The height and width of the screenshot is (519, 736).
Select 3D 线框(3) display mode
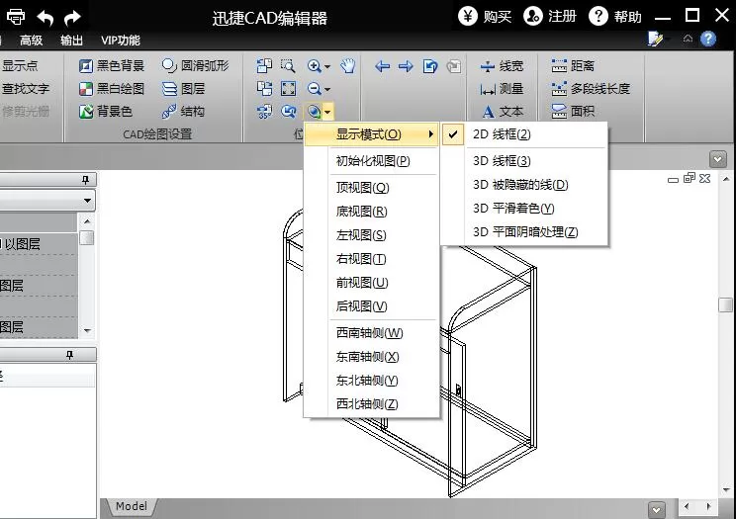click(x=524, y=161)
